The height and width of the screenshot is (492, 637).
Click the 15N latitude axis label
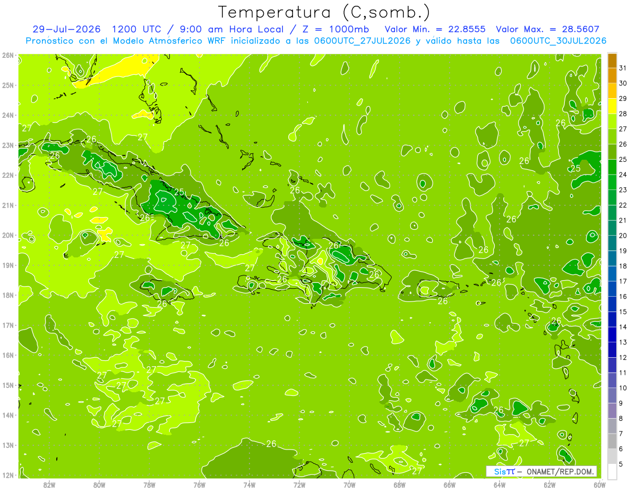[x=7, y=385]
